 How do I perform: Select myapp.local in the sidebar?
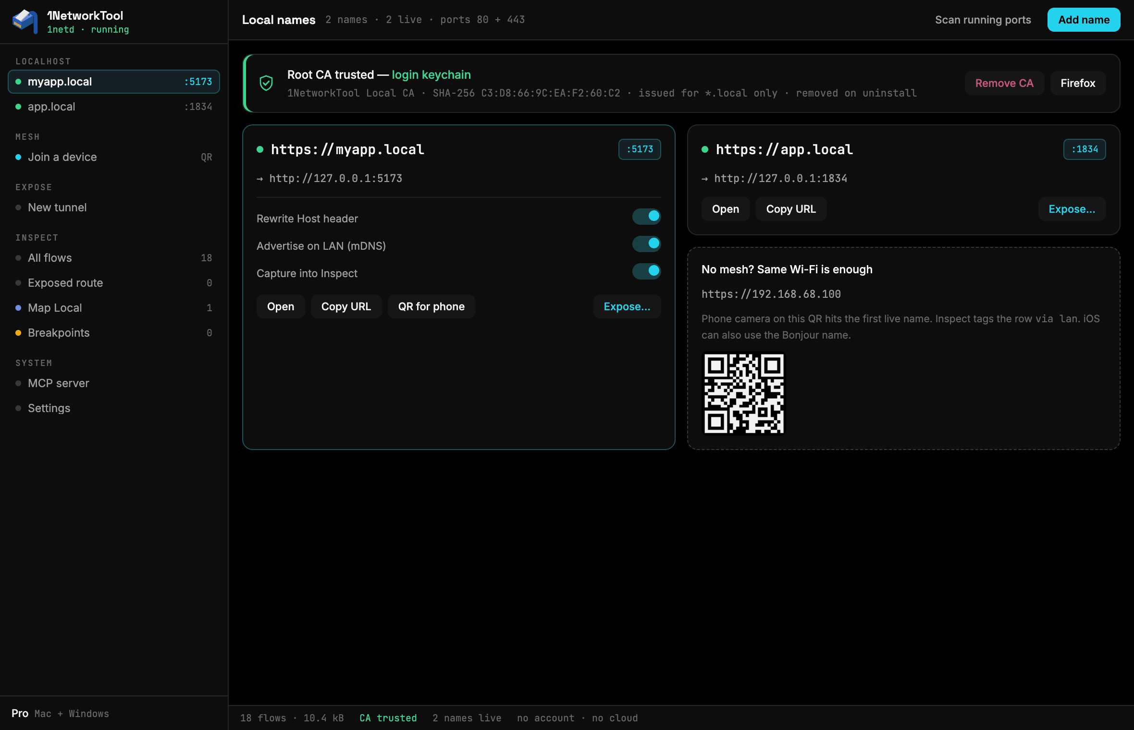click(114, 82)
